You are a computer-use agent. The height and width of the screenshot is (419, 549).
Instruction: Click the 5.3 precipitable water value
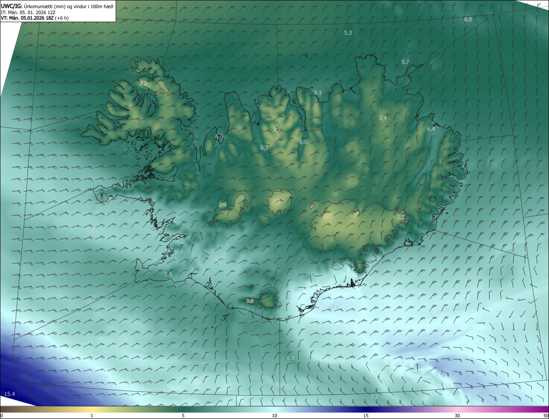click(348, 33)
